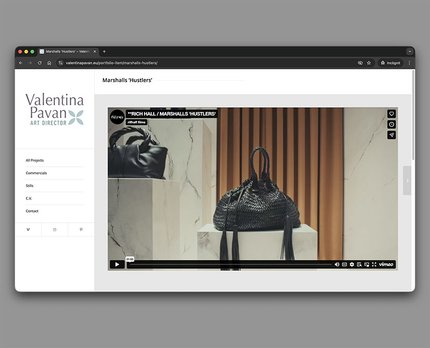430x348 pixels.
Task: Go to the Commercials section
Action: tap(36, 173)
